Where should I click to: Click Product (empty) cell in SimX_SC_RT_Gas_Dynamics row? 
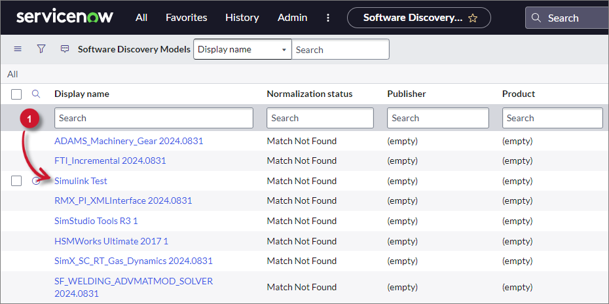(517, 261)
